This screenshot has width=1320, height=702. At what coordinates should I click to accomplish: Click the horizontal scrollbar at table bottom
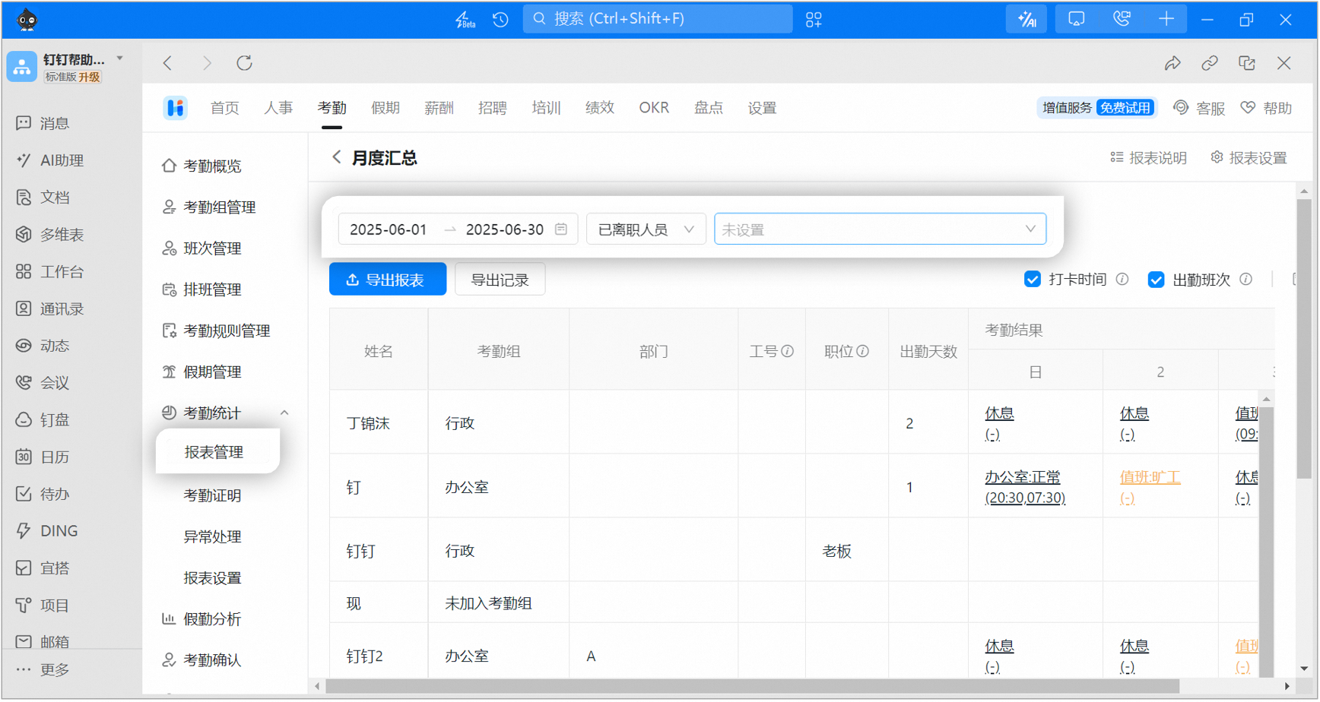coord(751,687)
